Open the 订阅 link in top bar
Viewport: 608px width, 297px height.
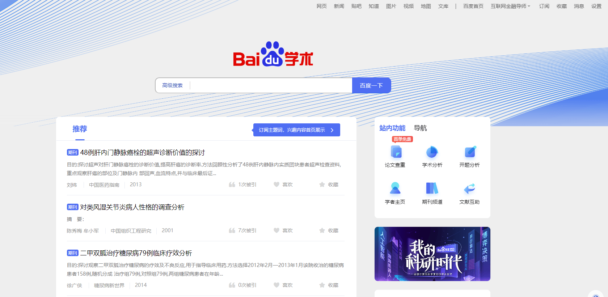(x=544, y=6)
